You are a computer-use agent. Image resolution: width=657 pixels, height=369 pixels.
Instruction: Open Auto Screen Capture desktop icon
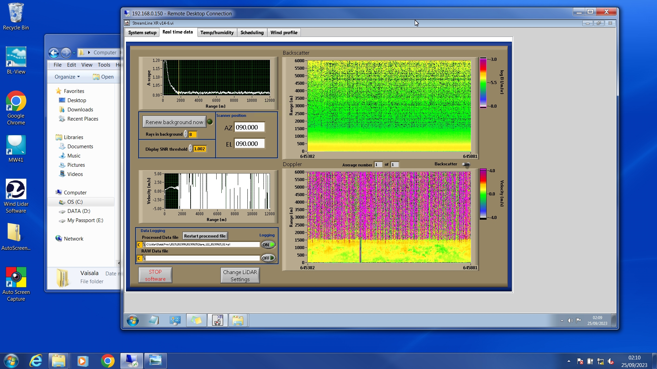click(16, 284)
